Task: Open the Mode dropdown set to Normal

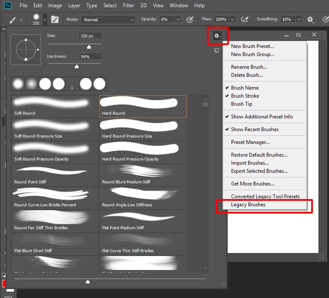Action: 108,20
